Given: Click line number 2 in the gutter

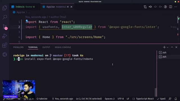Looking at the screenshot, I should click(19, 27).
